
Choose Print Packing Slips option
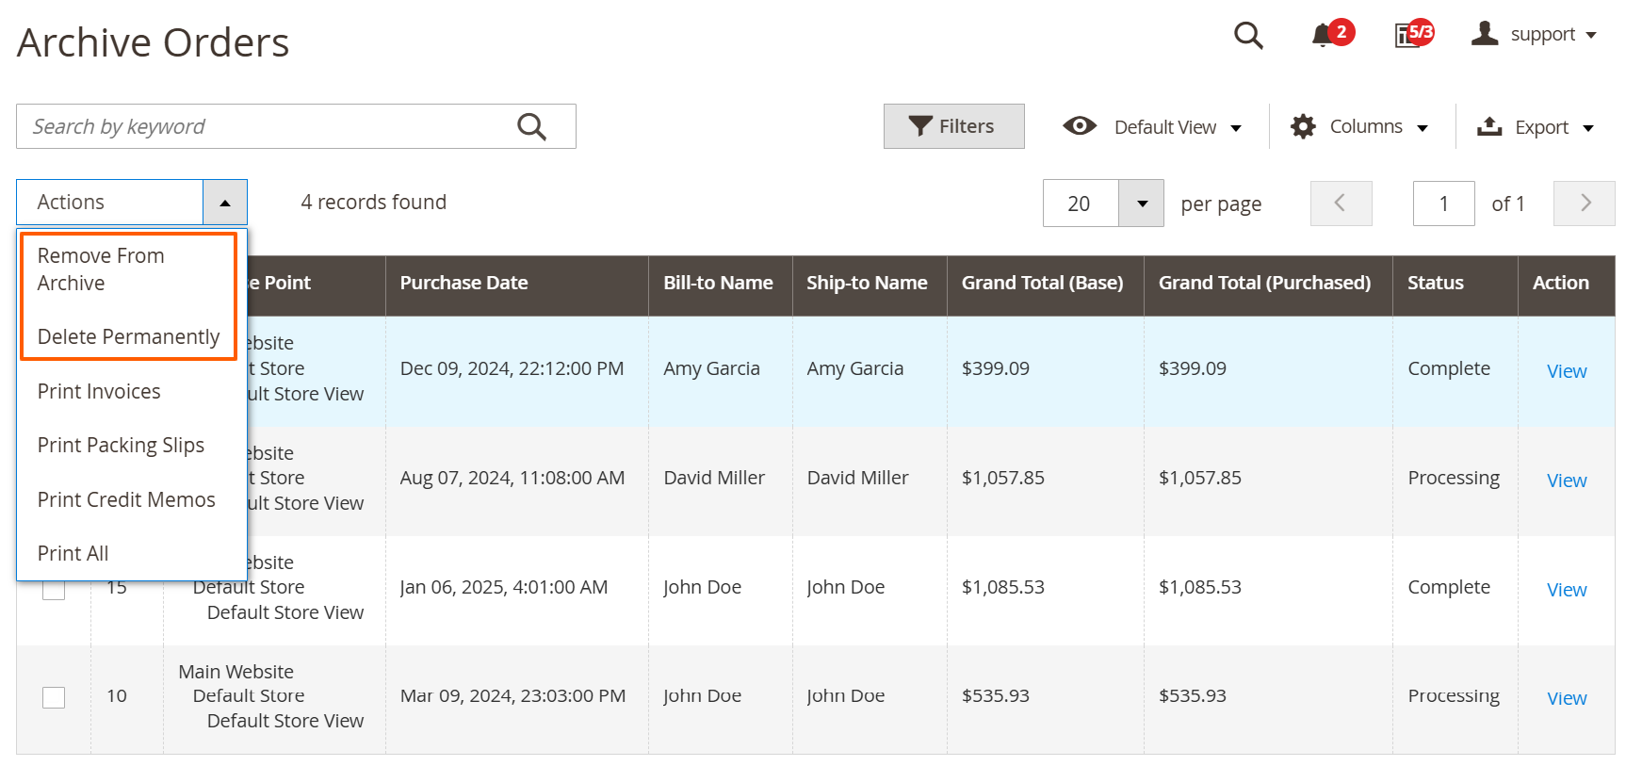click(x=121, y=445)
